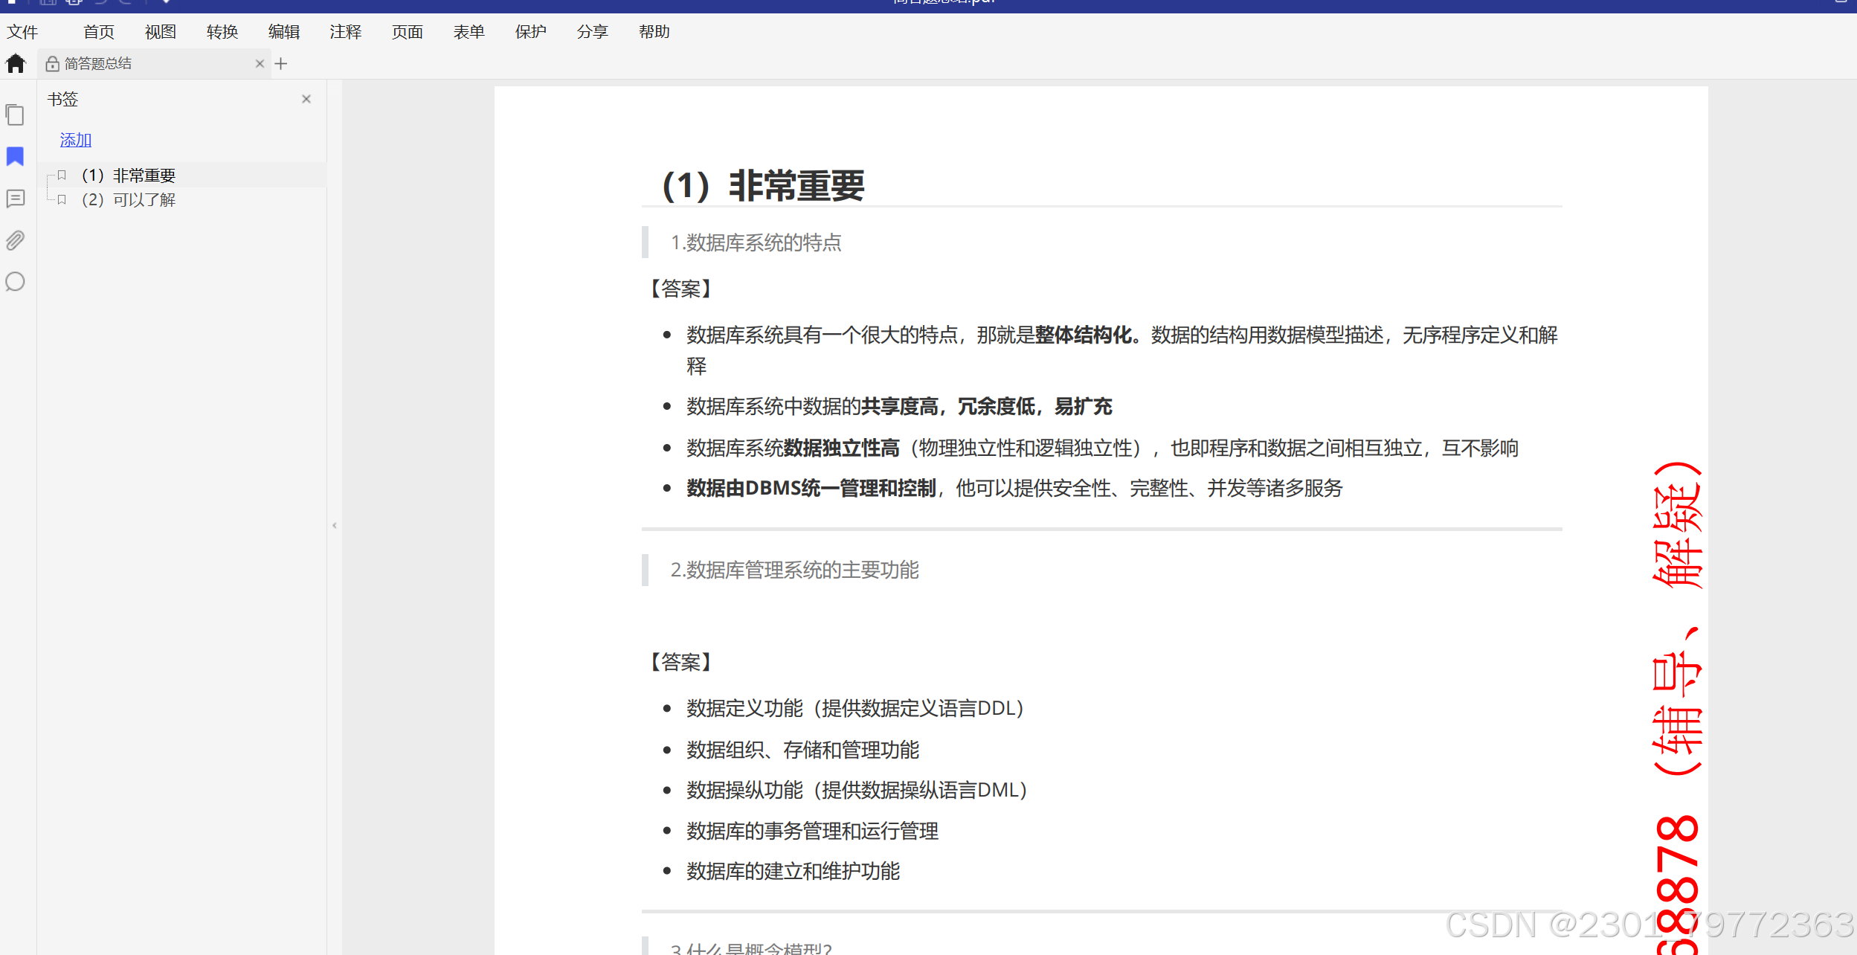Switch to the 转换 menu tab
1857x955 pixels.
pyautogui.click(x=222, y=32)
